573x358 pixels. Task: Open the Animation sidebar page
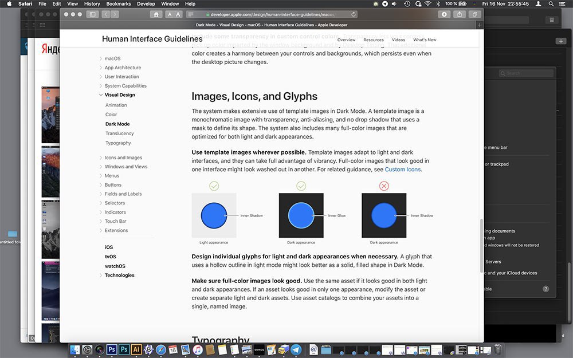click(116, 105)
